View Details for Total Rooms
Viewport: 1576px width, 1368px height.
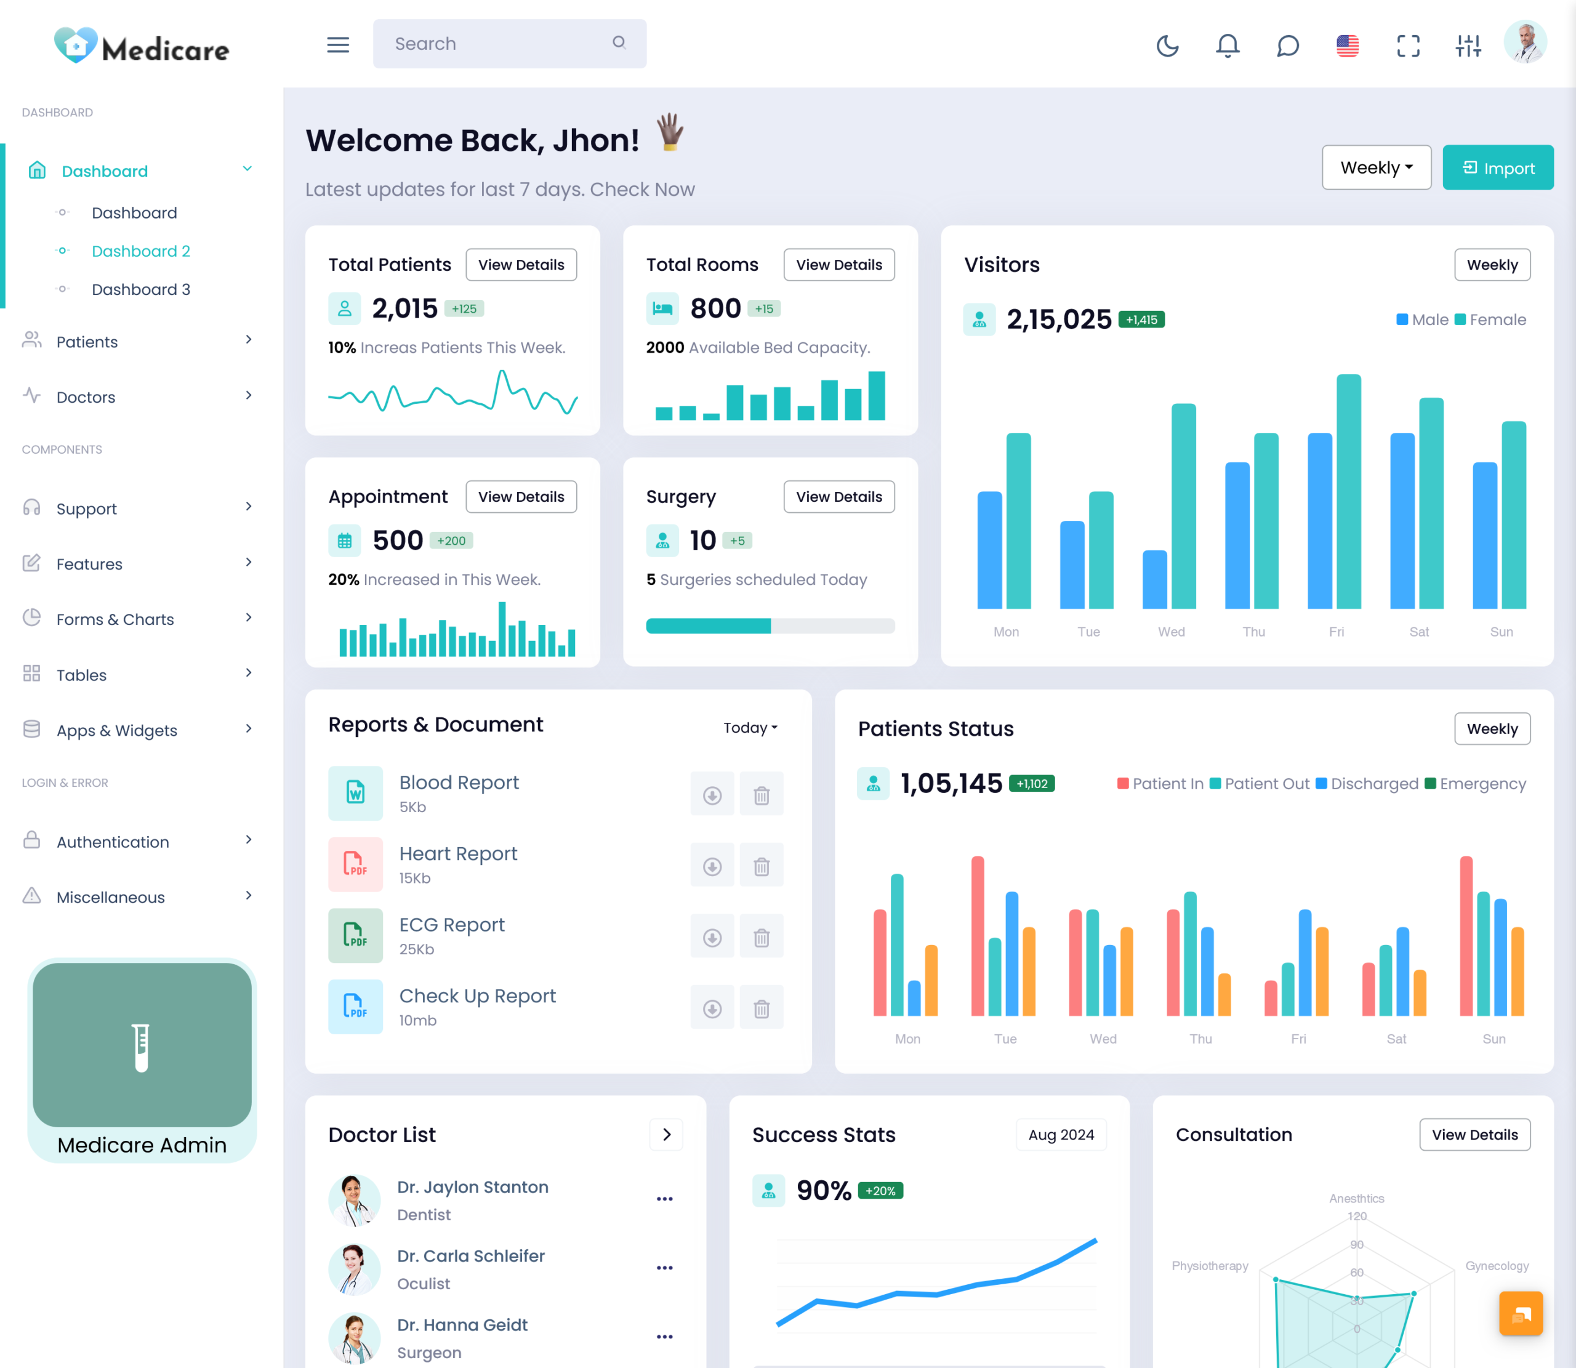tap(838, 265)
